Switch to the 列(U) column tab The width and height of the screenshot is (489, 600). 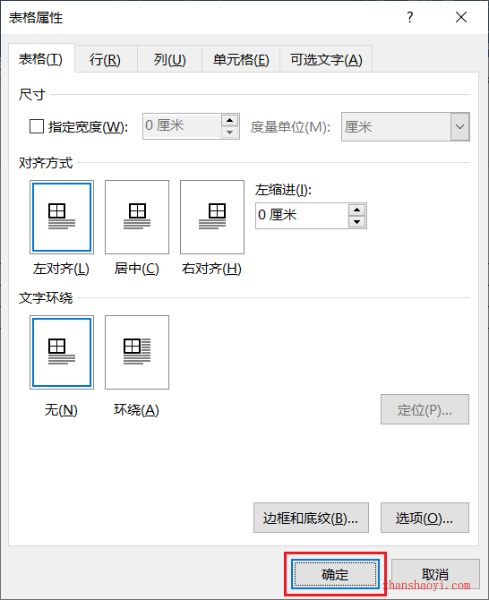170,59
